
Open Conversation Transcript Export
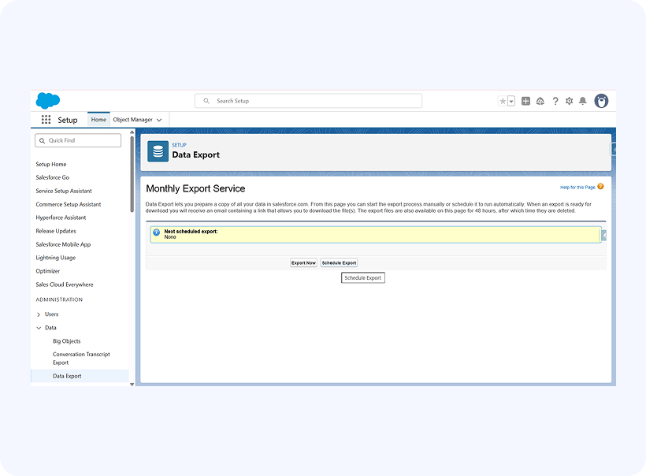click(x=81, y=358)
